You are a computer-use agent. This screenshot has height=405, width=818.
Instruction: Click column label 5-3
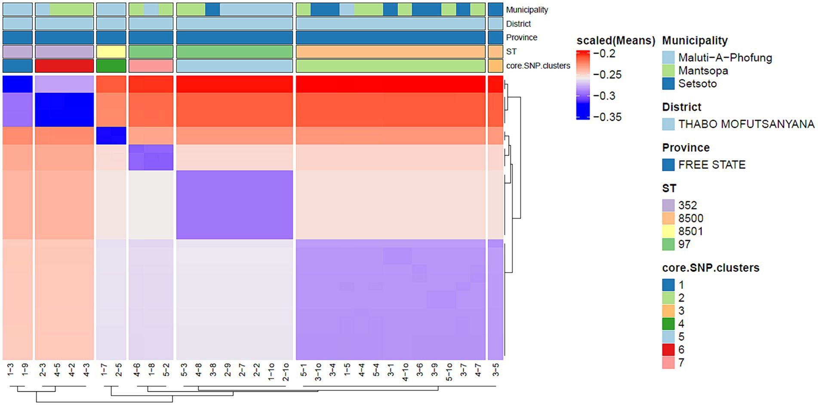(x=184, y=369)
